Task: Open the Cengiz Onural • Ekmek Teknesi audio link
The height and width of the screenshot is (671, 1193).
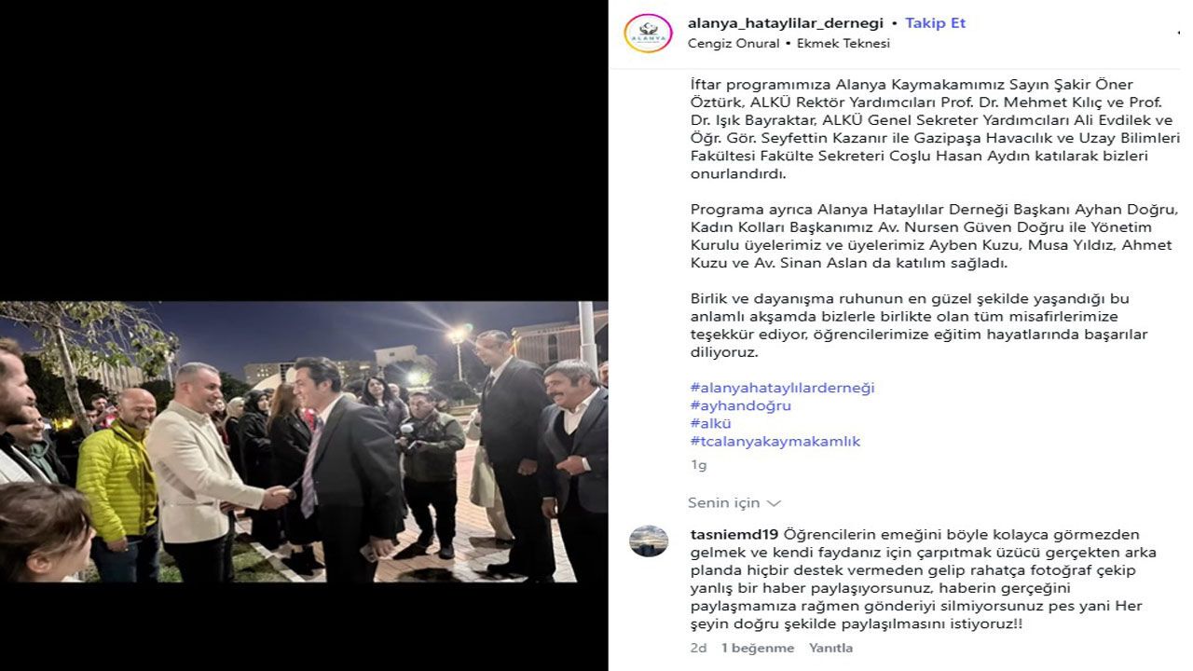Action: tap(788, 43)
